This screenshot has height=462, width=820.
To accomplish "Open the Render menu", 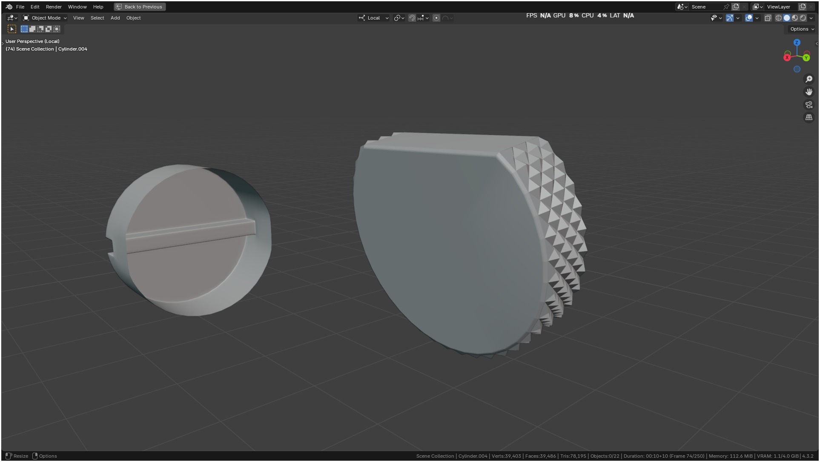I will [54, 7].
